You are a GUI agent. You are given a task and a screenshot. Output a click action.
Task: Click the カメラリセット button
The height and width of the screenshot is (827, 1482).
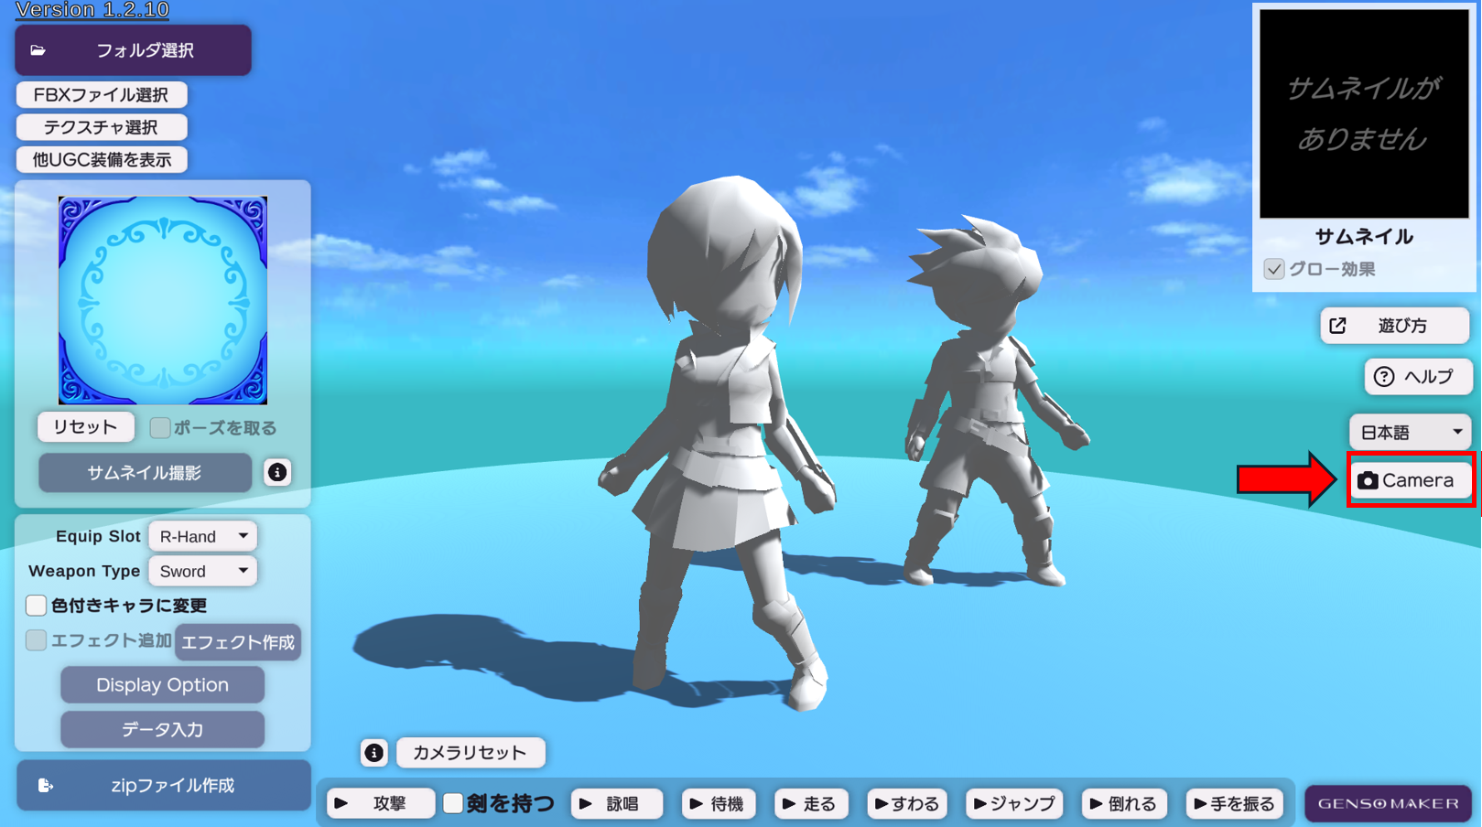[471, 752]
